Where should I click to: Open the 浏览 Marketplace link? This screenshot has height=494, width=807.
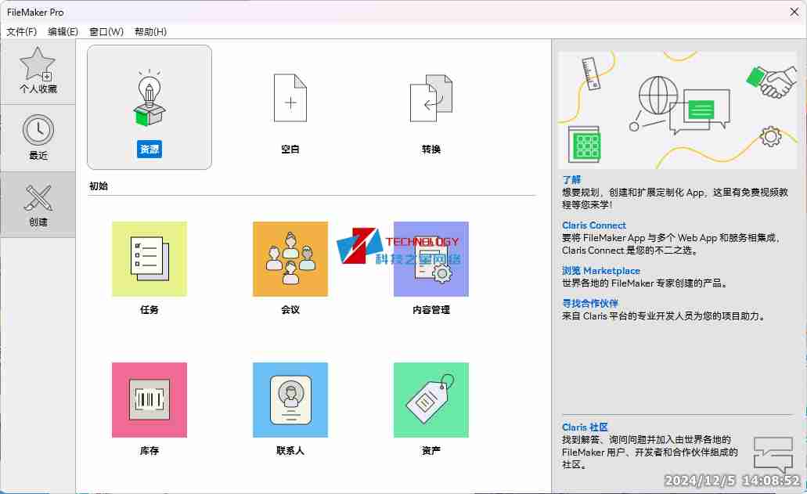pyautogui.click(x=603, y=270)
